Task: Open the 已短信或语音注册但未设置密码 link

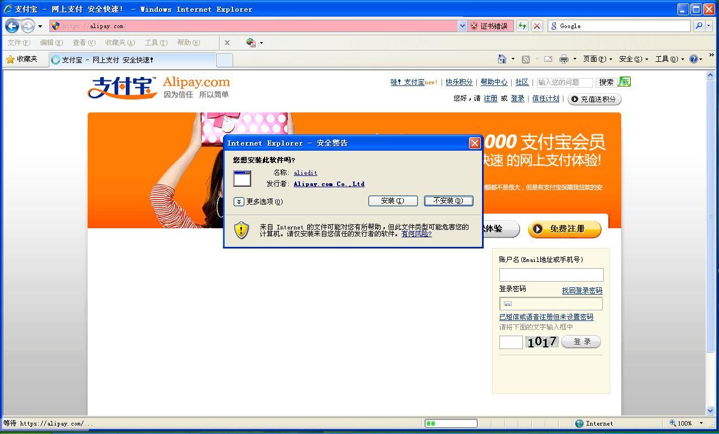Action: 546,317
